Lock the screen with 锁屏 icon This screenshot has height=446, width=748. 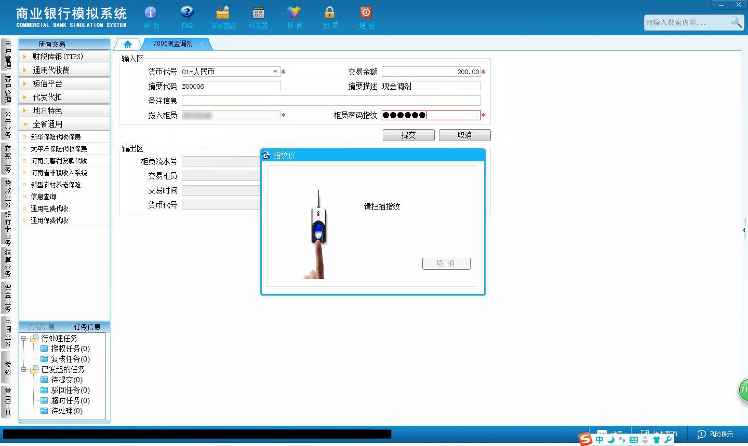click(330, 13)
